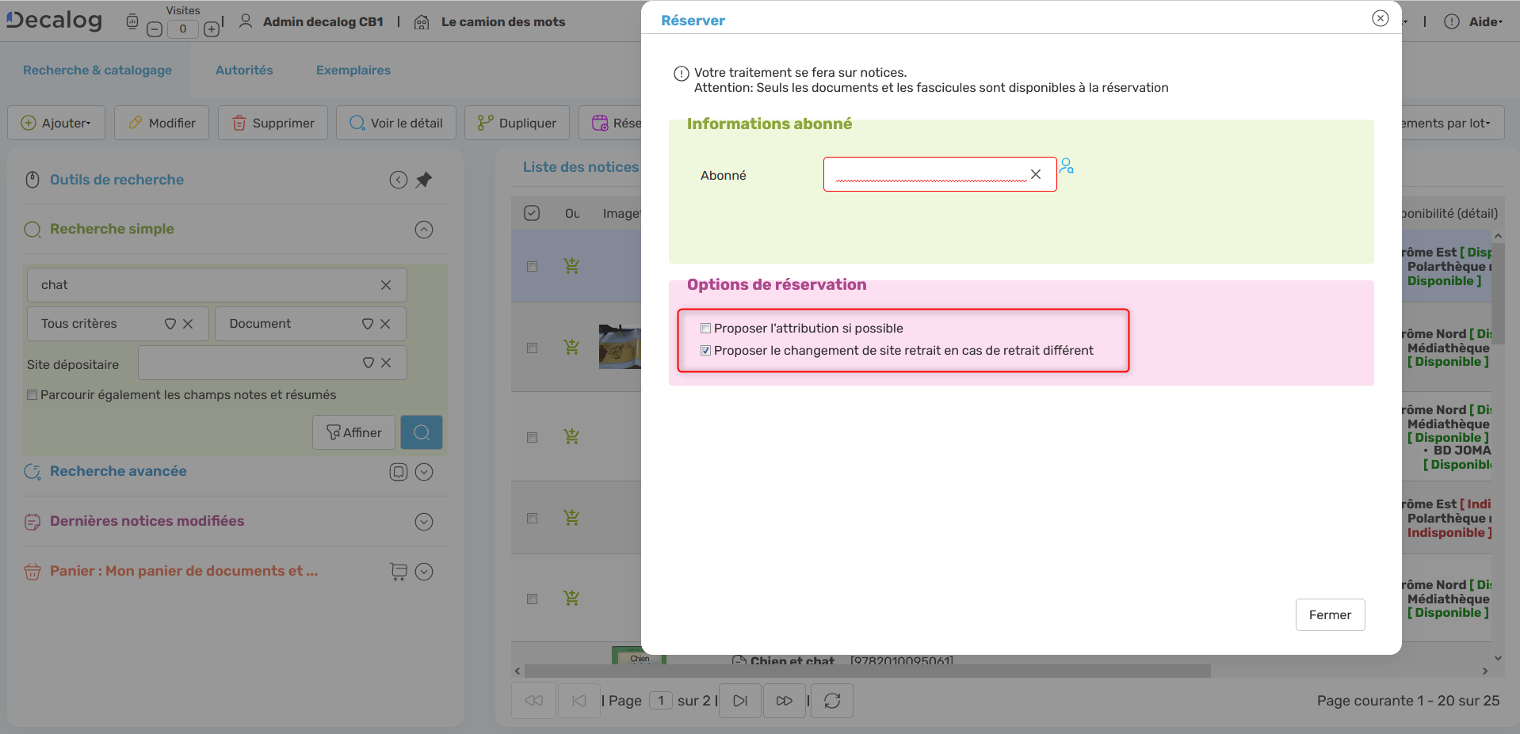Screen dimensions: 1520x734
Task: Click the subscriber search icon beside Abonné field
Action: tap(1067, 165)
